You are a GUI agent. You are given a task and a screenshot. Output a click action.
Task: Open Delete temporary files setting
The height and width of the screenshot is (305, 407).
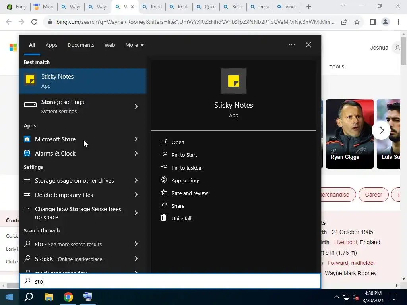(64, 195)
